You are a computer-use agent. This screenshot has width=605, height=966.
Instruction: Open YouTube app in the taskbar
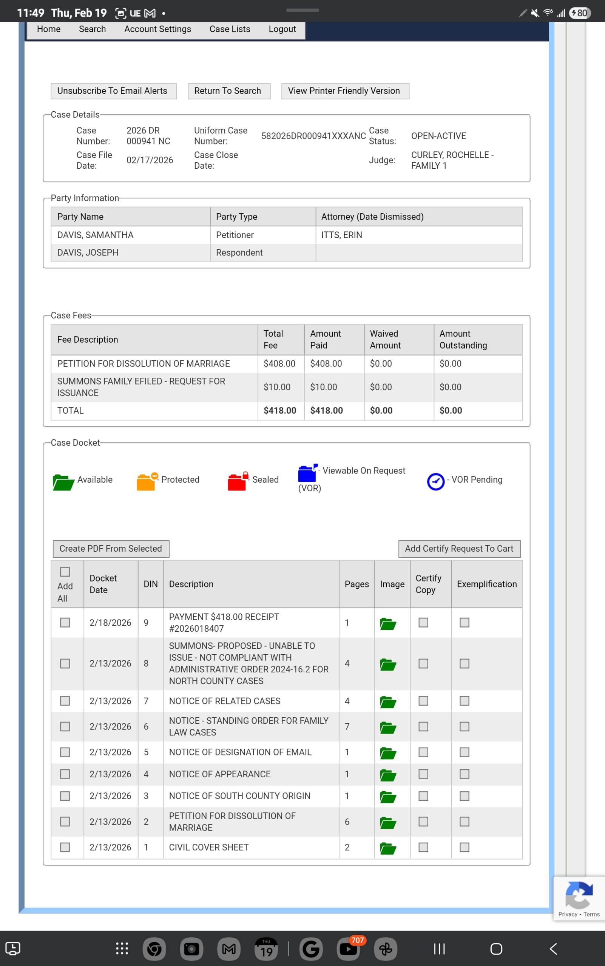(x=348, y=948)
